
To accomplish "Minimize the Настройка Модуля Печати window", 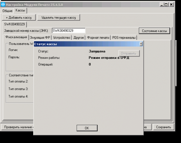I will (162, 5).
